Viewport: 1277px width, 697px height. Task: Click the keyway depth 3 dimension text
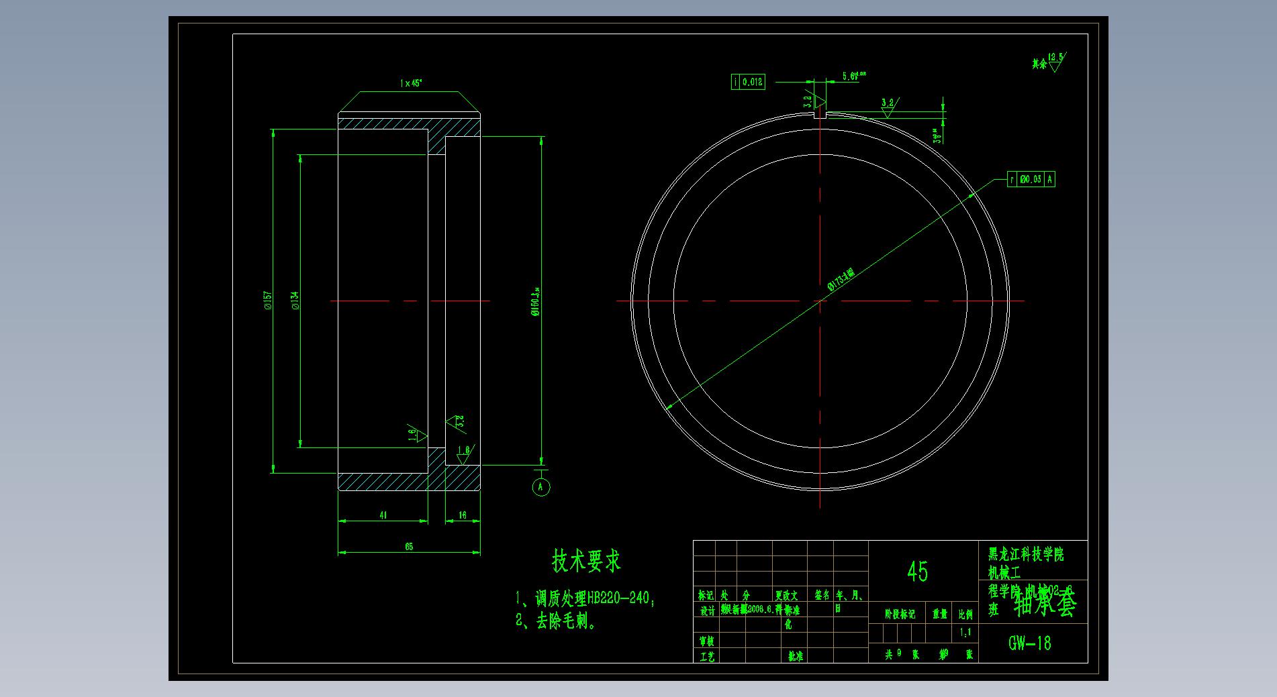click(938, 135)
